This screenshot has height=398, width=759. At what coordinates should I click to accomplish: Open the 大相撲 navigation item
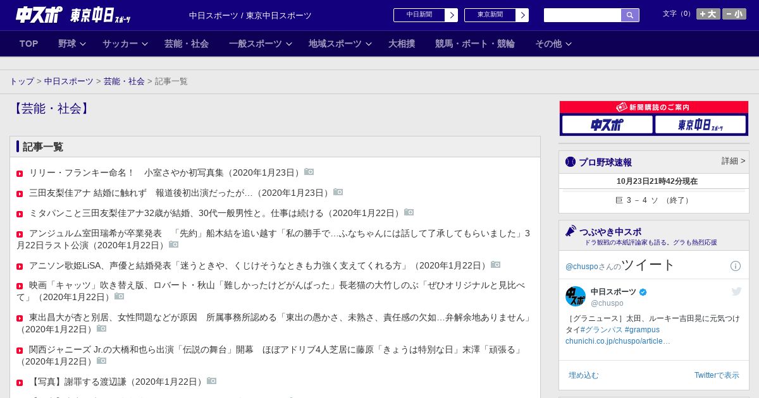point(402,44)
